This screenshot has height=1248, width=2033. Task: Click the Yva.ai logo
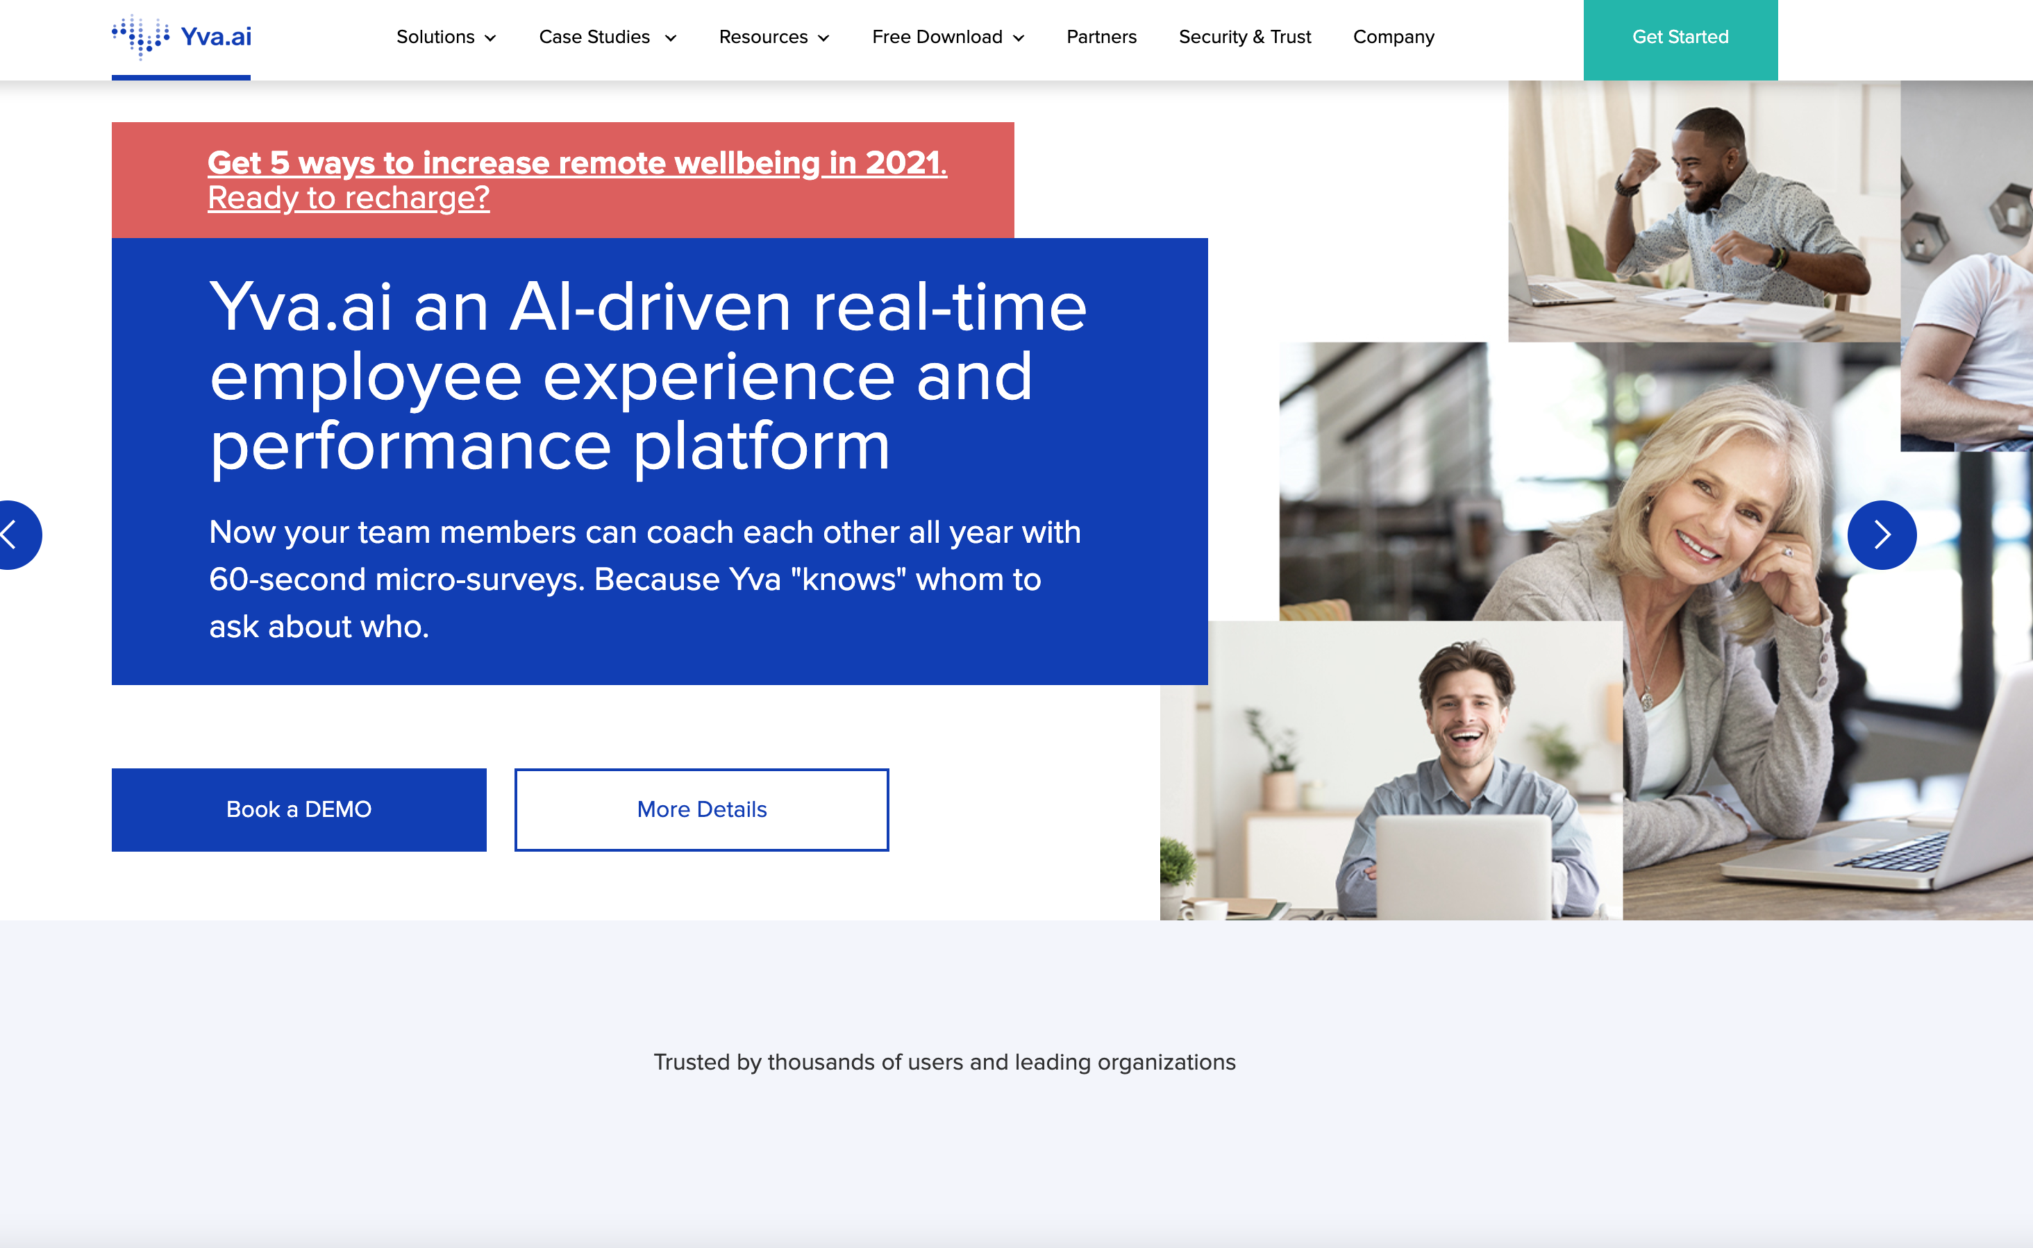pos(182,37)
